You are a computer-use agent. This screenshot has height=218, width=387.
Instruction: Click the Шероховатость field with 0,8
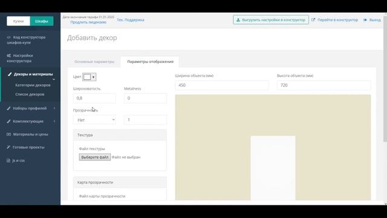tap(94, 98)
